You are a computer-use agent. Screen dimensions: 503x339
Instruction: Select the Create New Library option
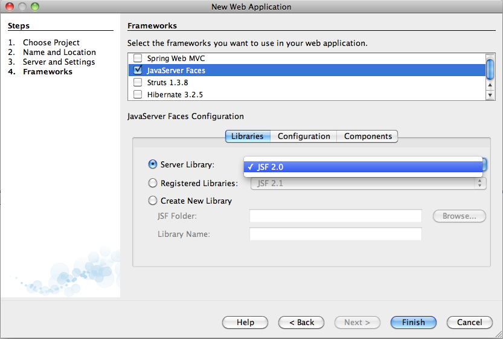[x=153, y=201]
